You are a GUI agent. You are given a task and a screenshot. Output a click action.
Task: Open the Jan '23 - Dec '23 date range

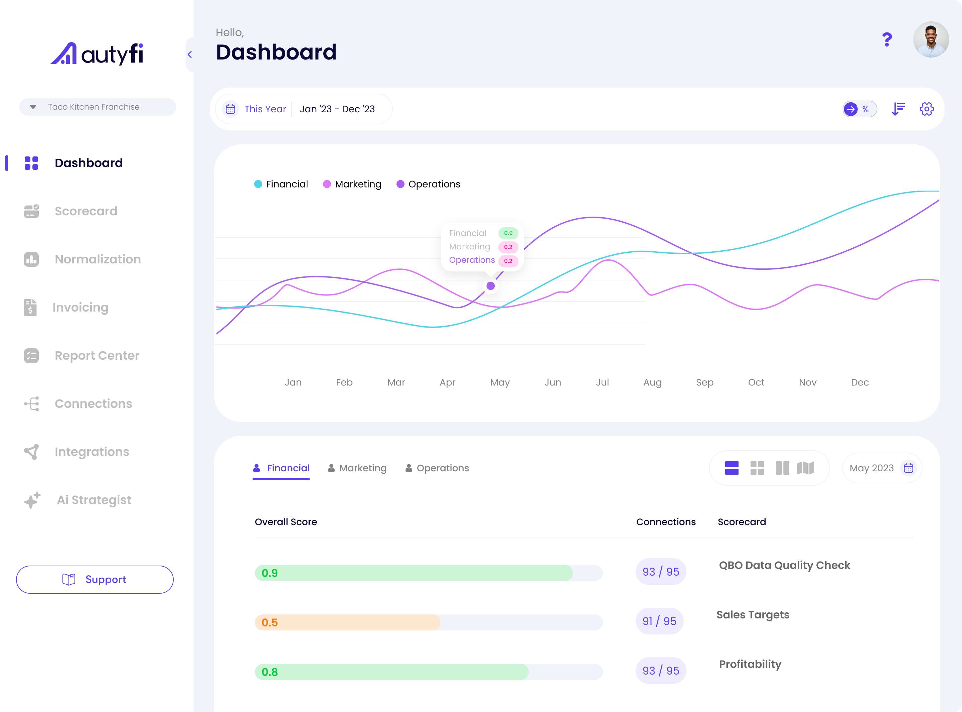pos(337,109)
